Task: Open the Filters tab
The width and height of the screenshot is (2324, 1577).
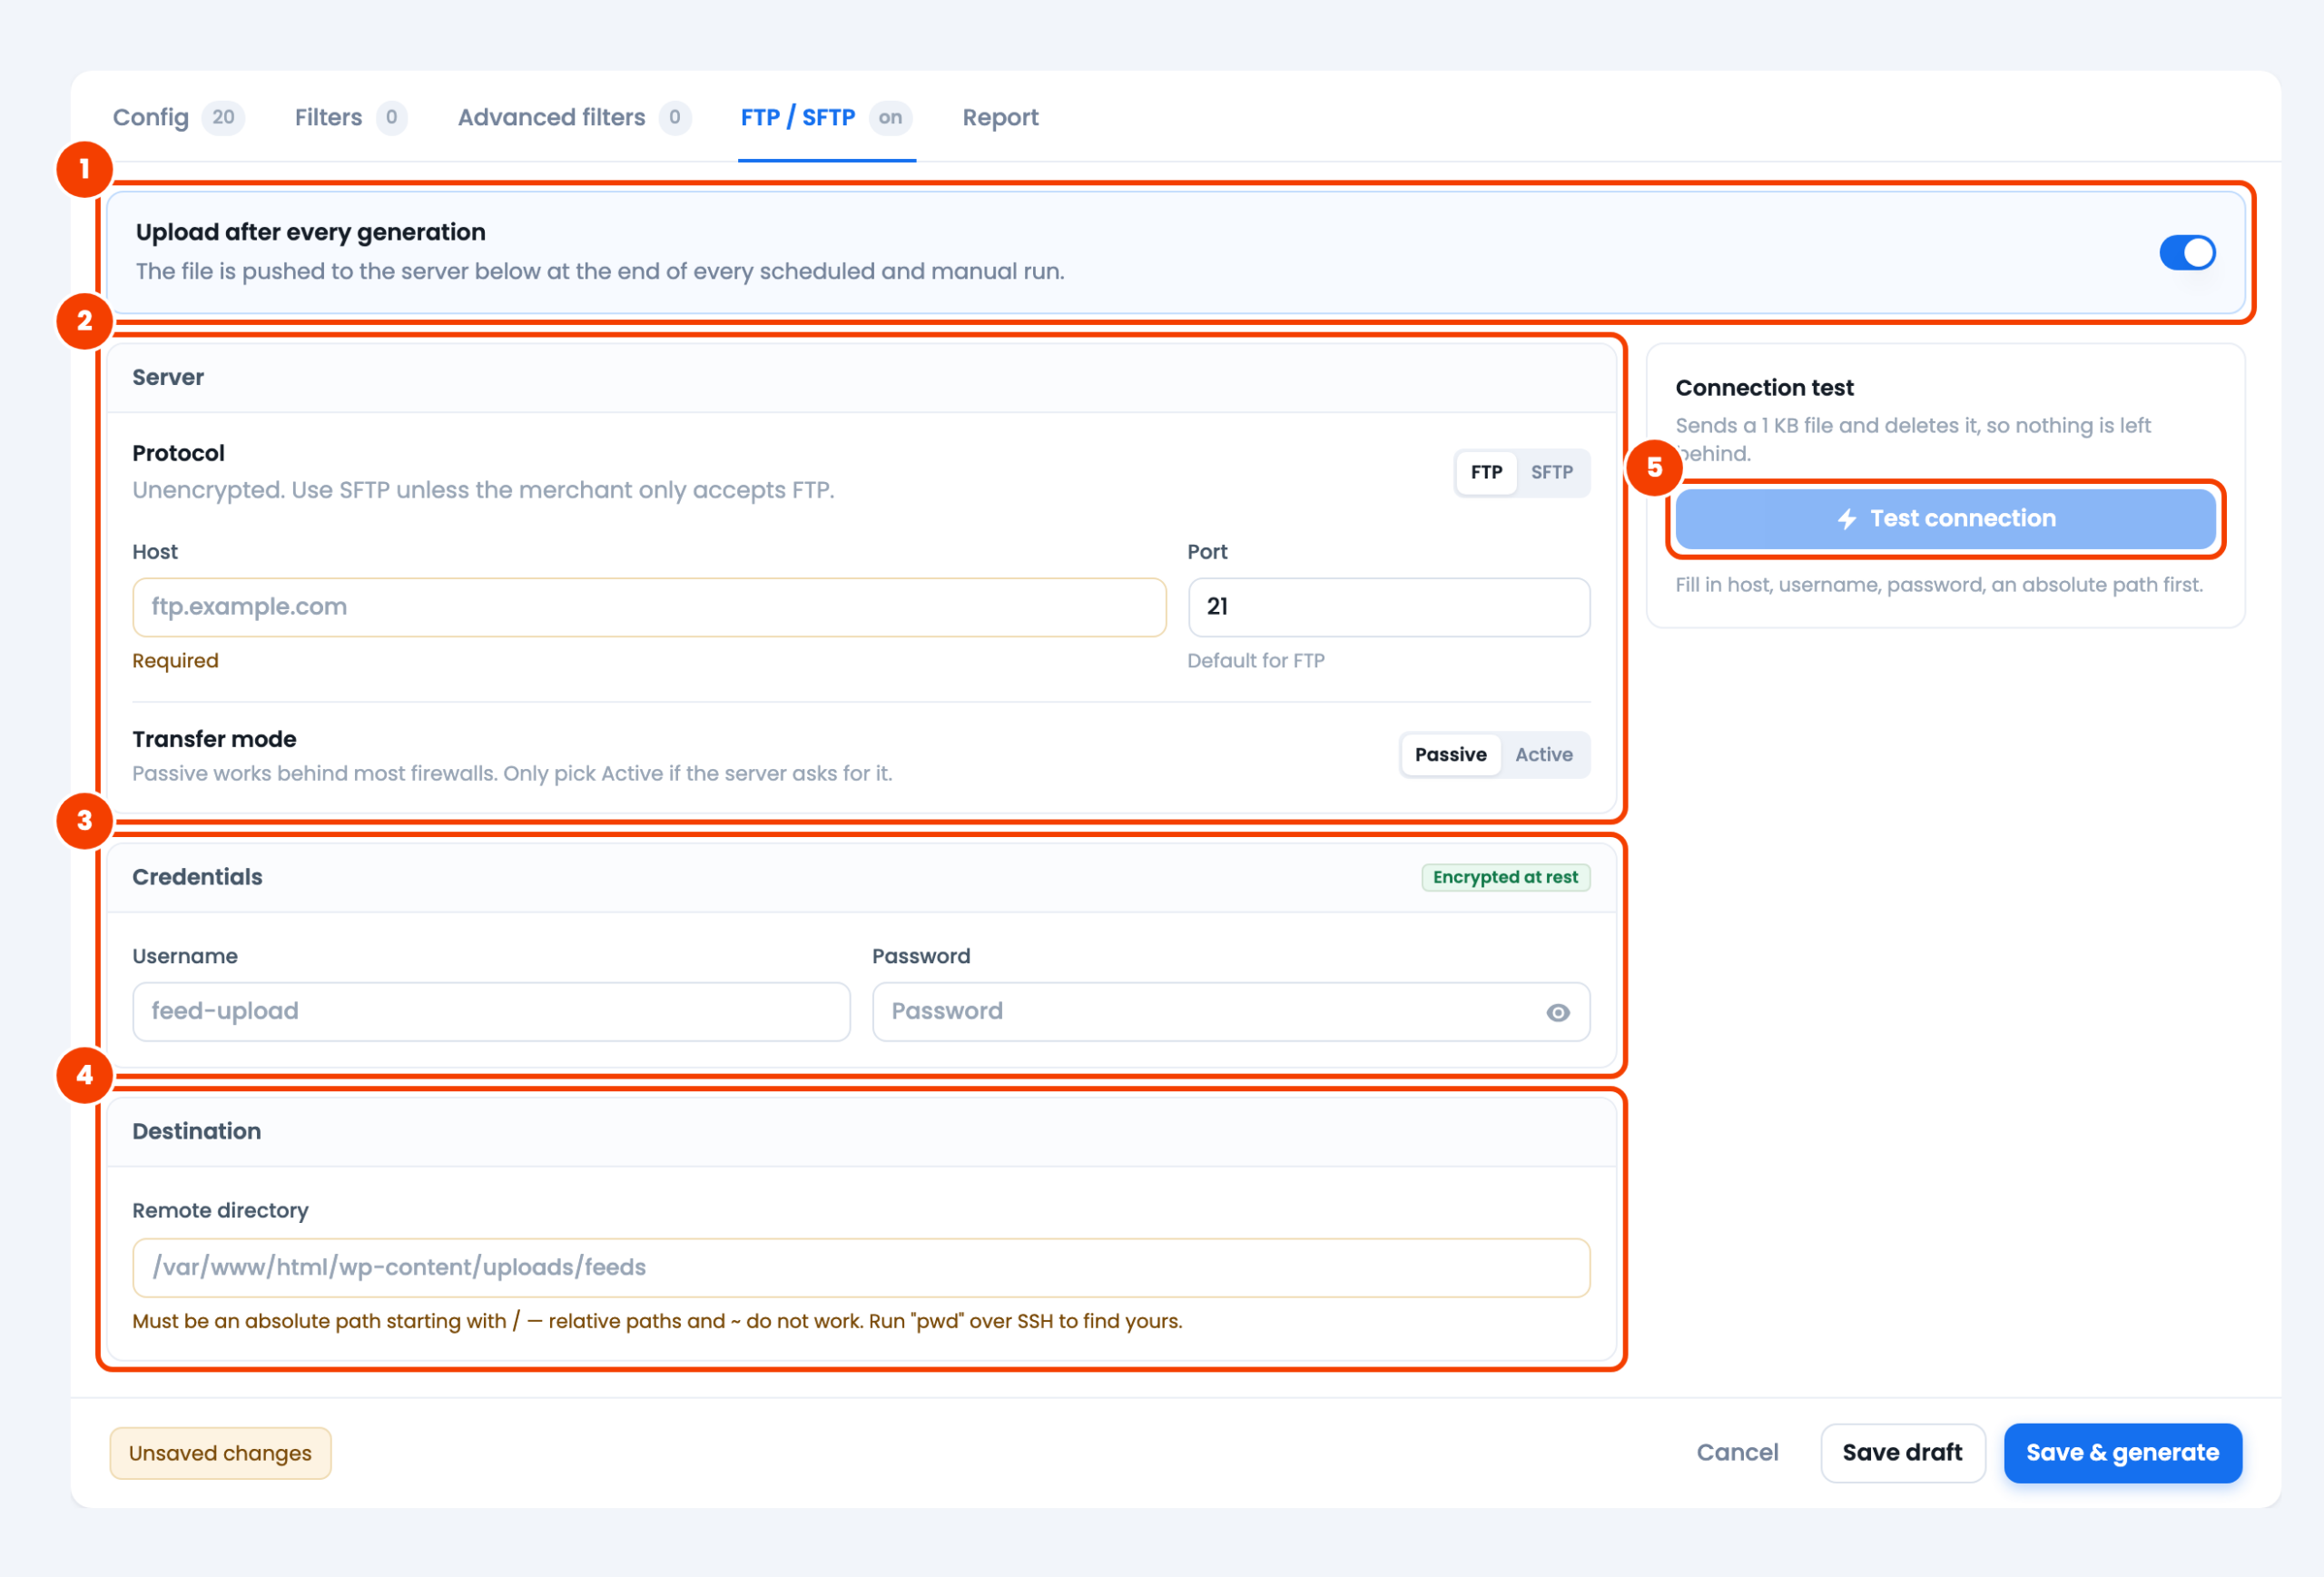Action: point(350,118)
